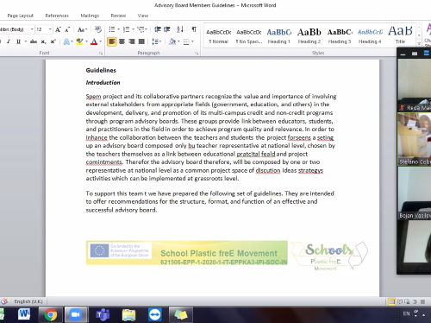This screenshot has height=323, width=431.
Task: Toggle Align Text Left
Action: pos(112,41)
